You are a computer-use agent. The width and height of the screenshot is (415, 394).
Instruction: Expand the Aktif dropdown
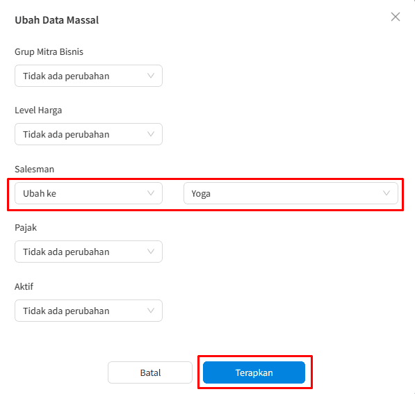88,311
